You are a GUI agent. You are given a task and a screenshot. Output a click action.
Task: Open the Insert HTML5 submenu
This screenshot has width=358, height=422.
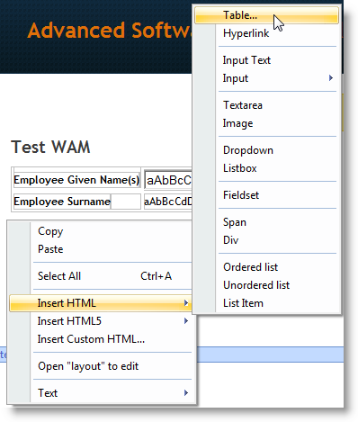click(102, 321)
